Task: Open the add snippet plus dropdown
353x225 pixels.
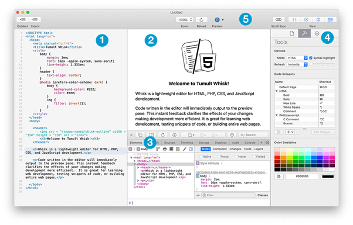Action: point(290,132)
